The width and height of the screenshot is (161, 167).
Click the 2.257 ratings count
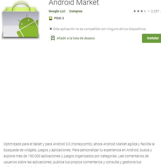pos(155,11)
